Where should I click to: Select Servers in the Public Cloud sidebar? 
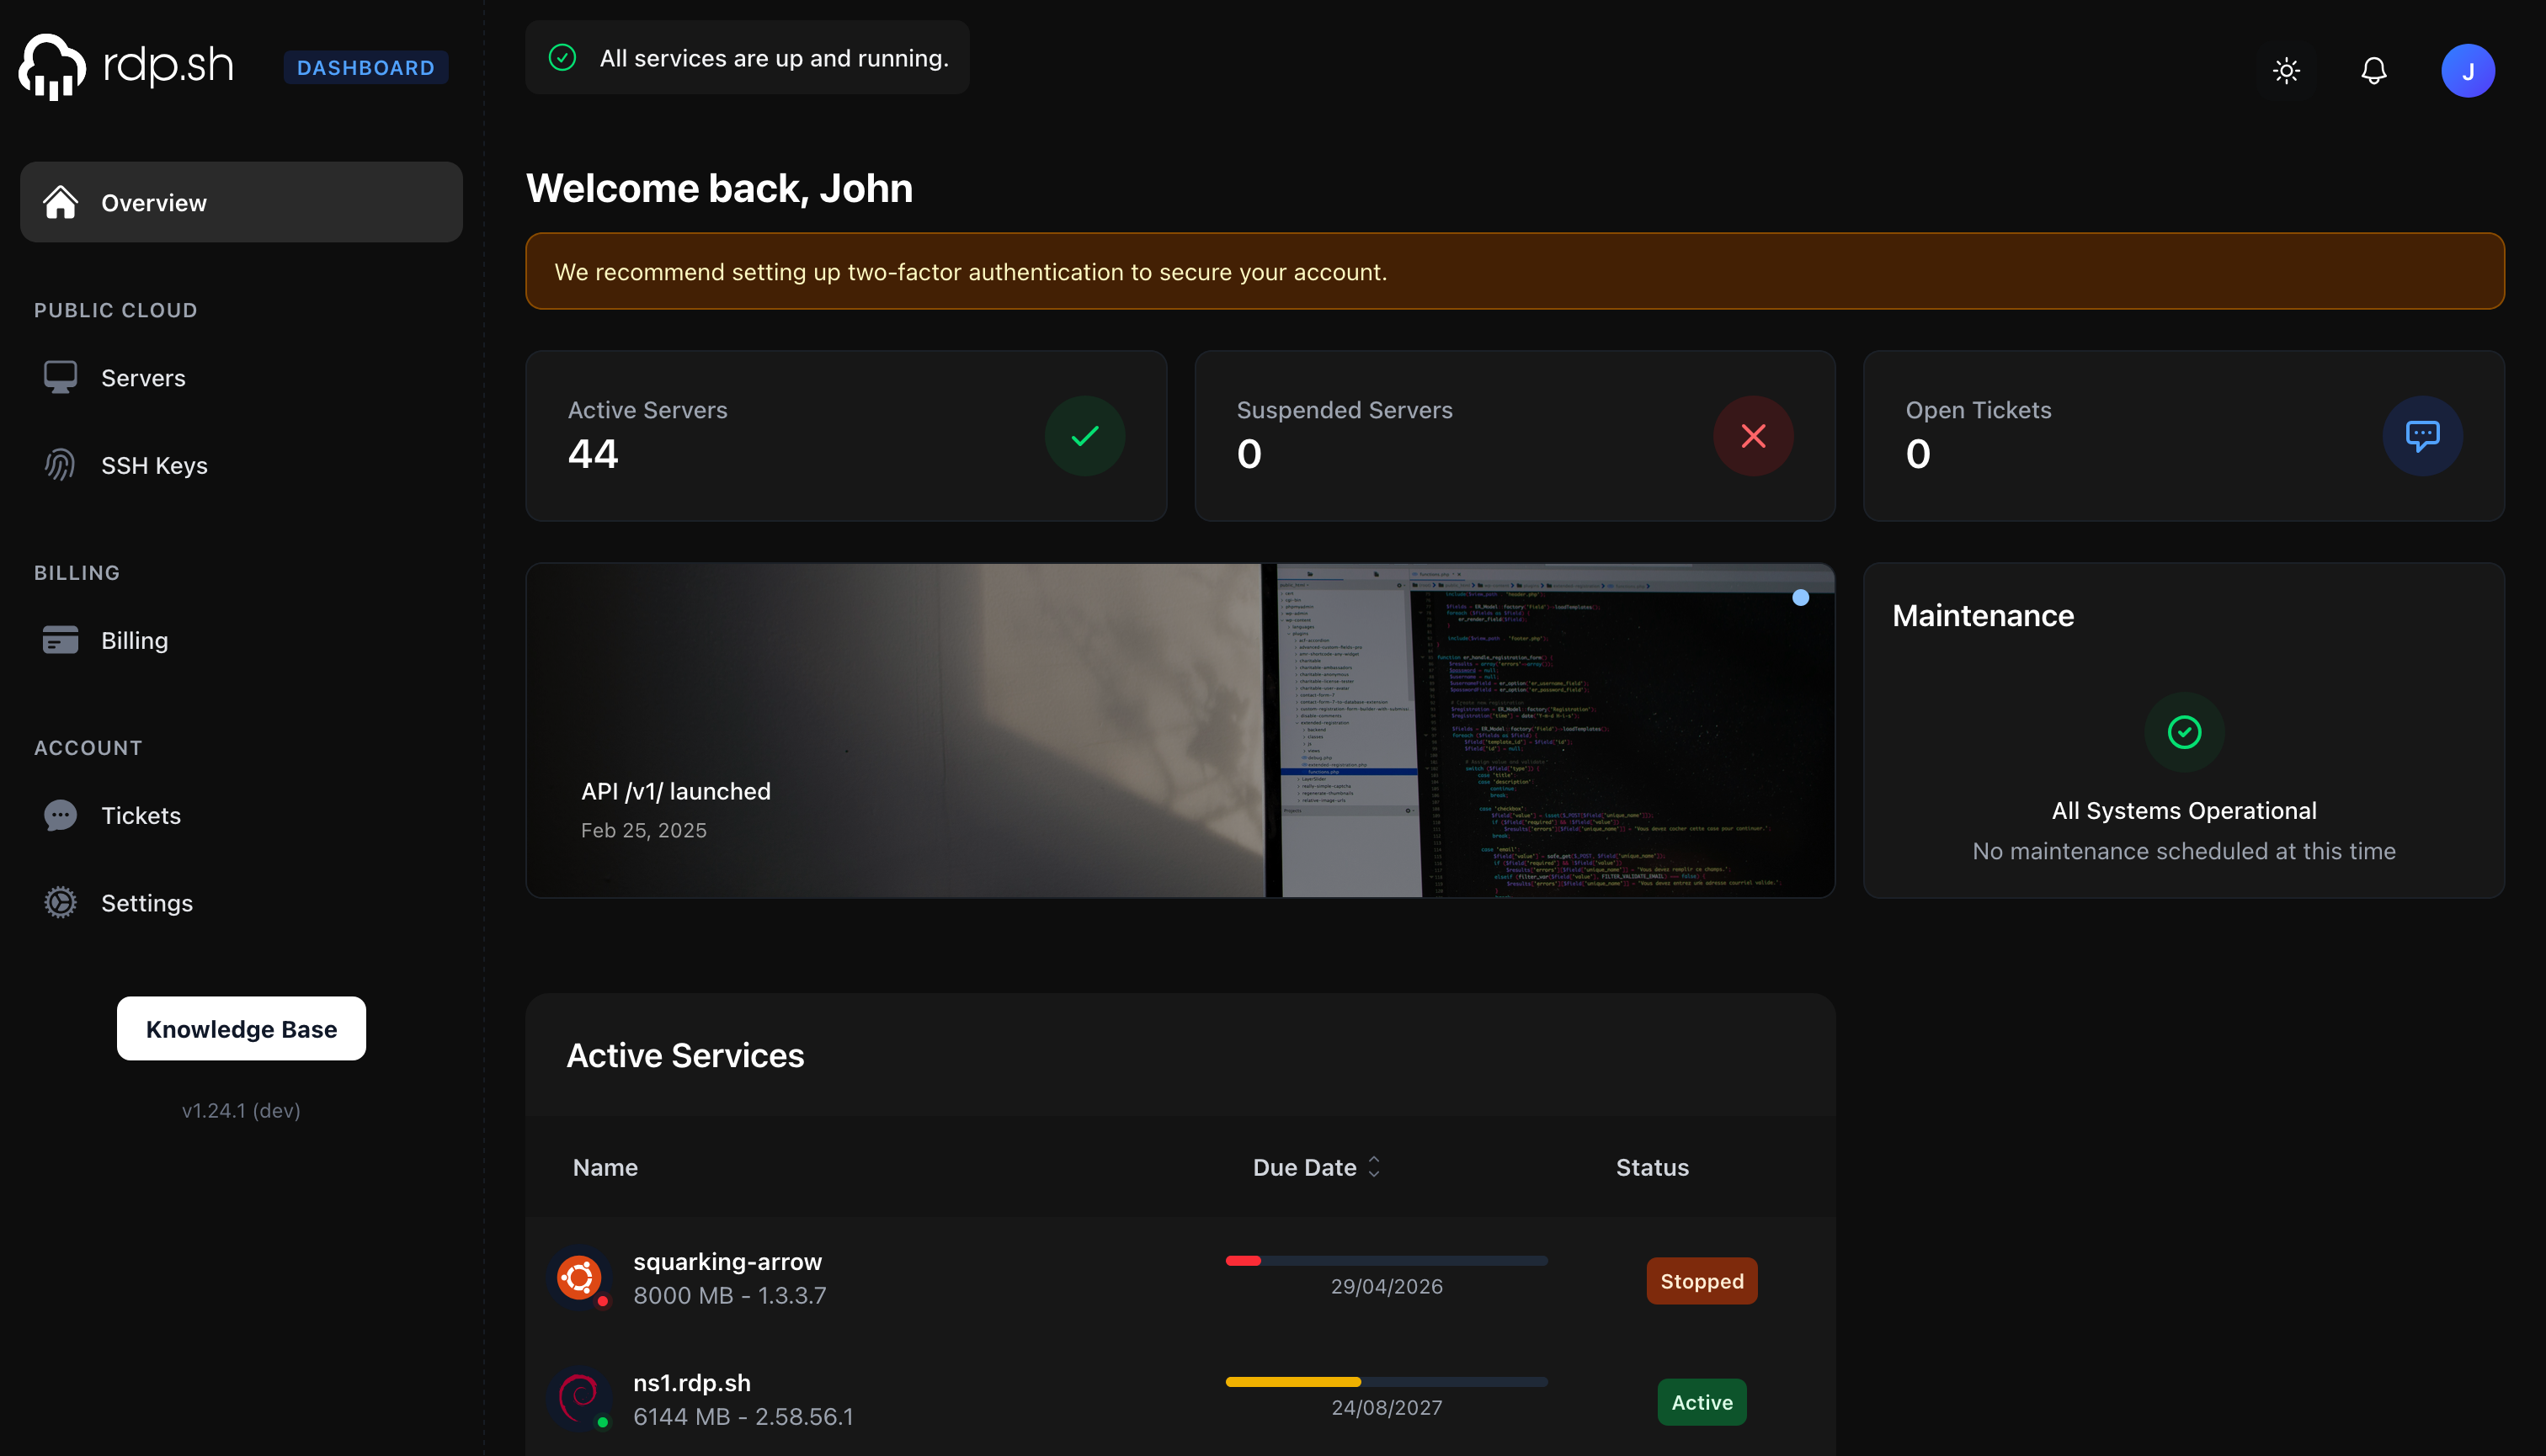[x=142, y=377]
